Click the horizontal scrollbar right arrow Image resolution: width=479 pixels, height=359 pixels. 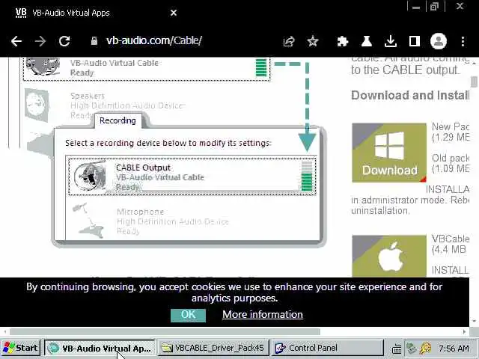pyautogui.click(x=465, y=331)
